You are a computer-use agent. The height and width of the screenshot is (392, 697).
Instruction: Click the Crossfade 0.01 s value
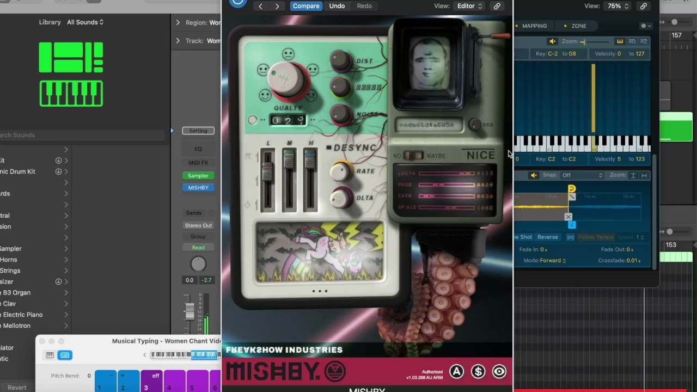[633, 260]
